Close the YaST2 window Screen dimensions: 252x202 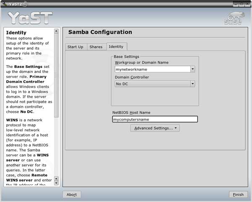click(x=247, y=4)
